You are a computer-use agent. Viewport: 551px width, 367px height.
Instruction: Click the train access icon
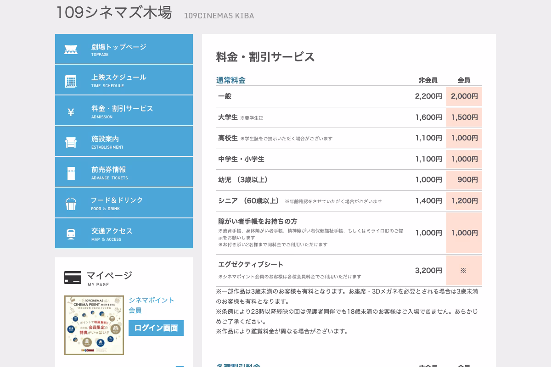click(x=71, y=234)
